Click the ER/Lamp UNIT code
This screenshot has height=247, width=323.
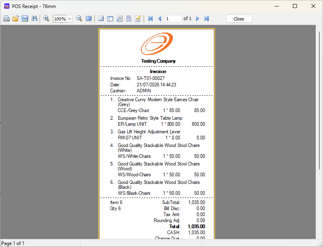[x=132, y=124]
